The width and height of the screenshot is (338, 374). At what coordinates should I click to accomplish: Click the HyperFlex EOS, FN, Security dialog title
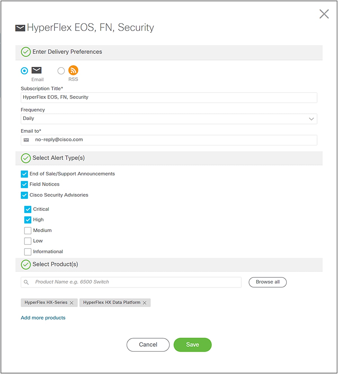90,28
